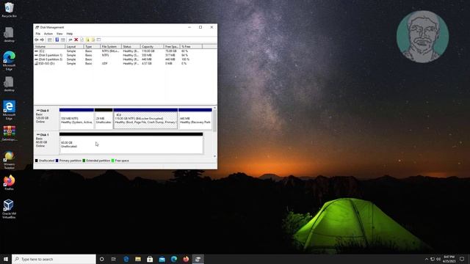Select the 29 MB Unallocated block on Disk 0

(104, 119)
